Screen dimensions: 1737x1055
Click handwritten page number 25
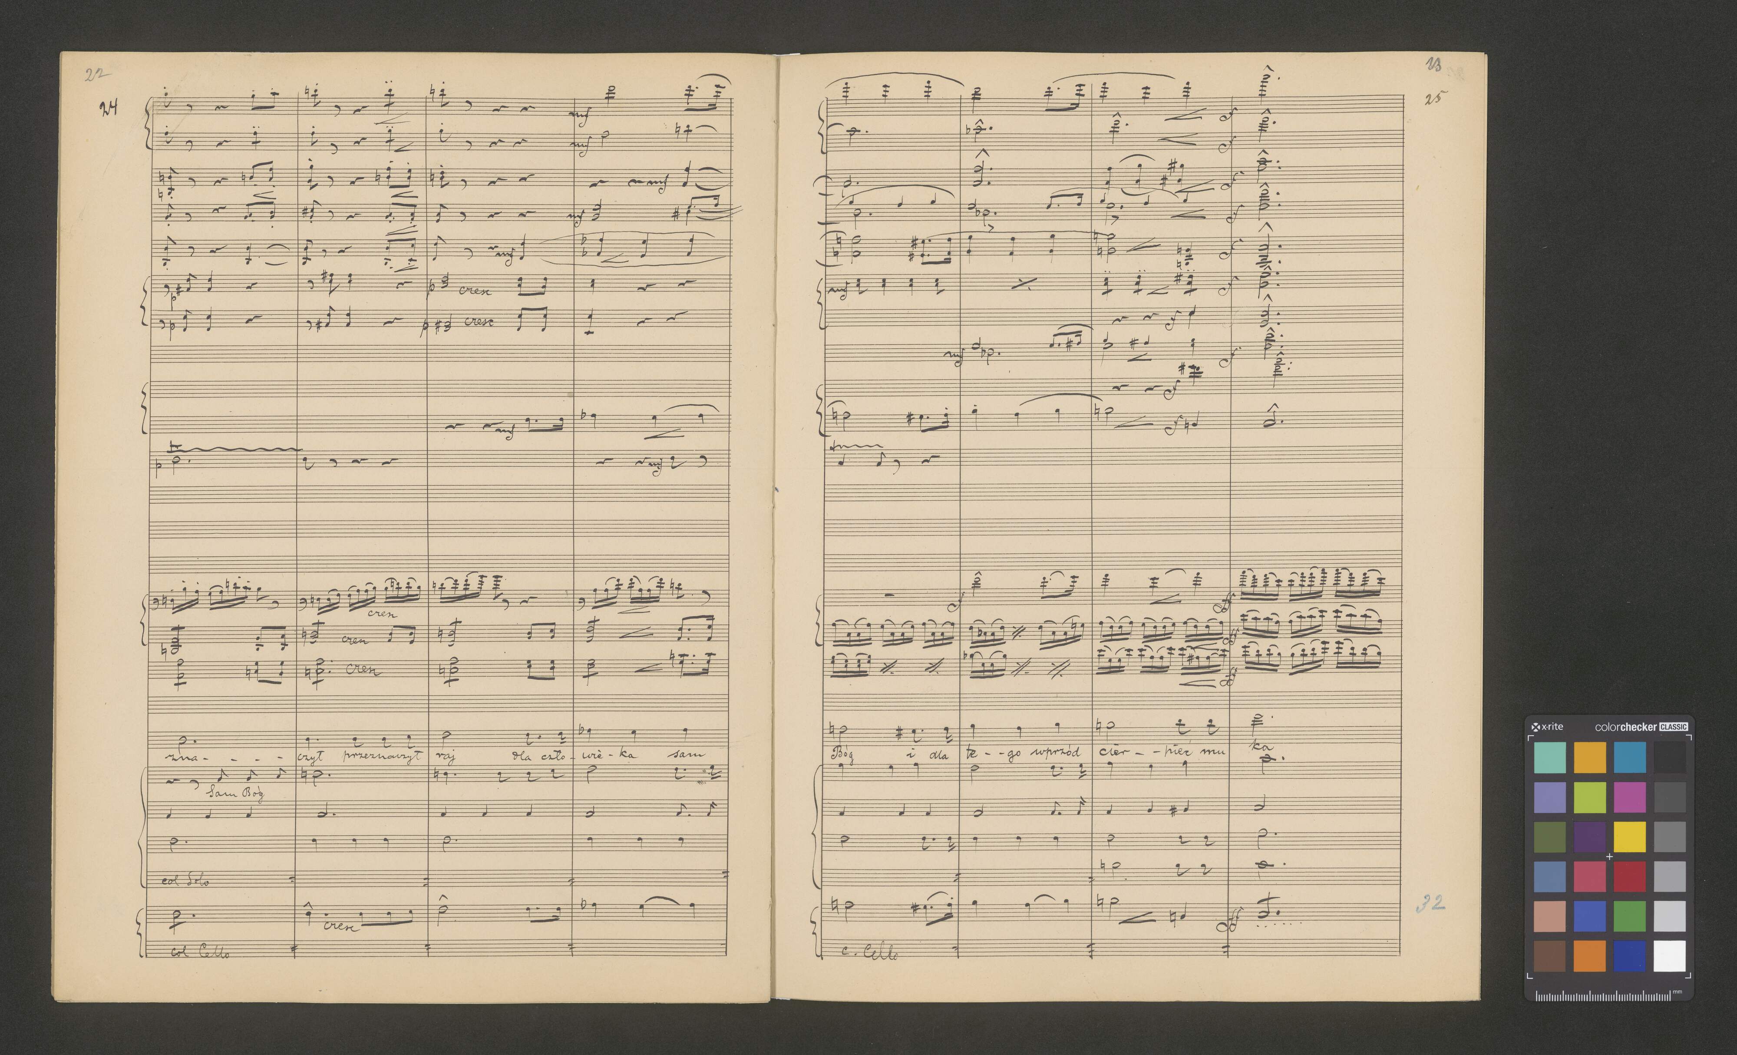click(1433, 98)
